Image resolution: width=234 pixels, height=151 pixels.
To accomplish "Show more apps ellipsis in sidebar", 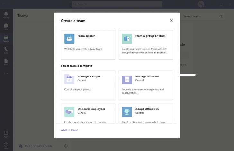I will 6,74.
